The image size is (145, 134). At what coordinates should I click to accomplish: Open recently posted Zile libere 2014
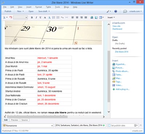pyautogui.click(x=121, y=52)
